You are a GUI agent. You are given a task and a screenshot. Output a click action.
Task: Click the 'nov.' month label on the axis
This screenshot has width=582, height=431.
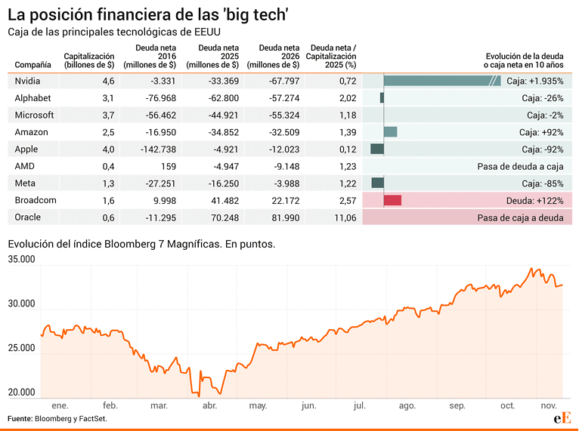549,406
